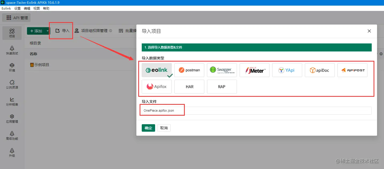
Task: Choose Apifox as import type
Action: click(157, 87)
